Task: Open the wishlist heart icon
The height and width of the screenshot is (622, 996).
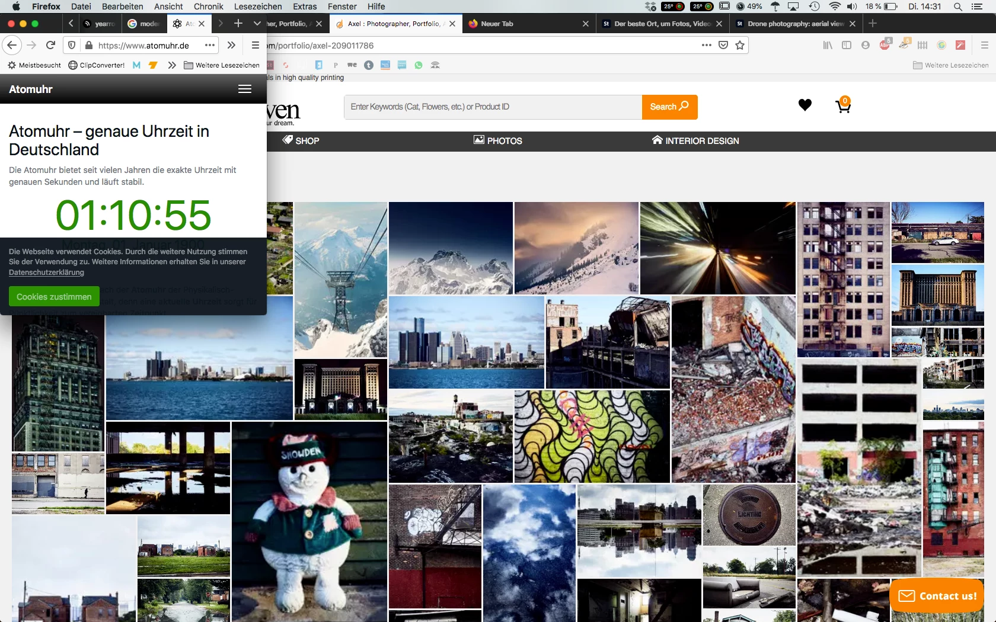Action: pos(805,105)
